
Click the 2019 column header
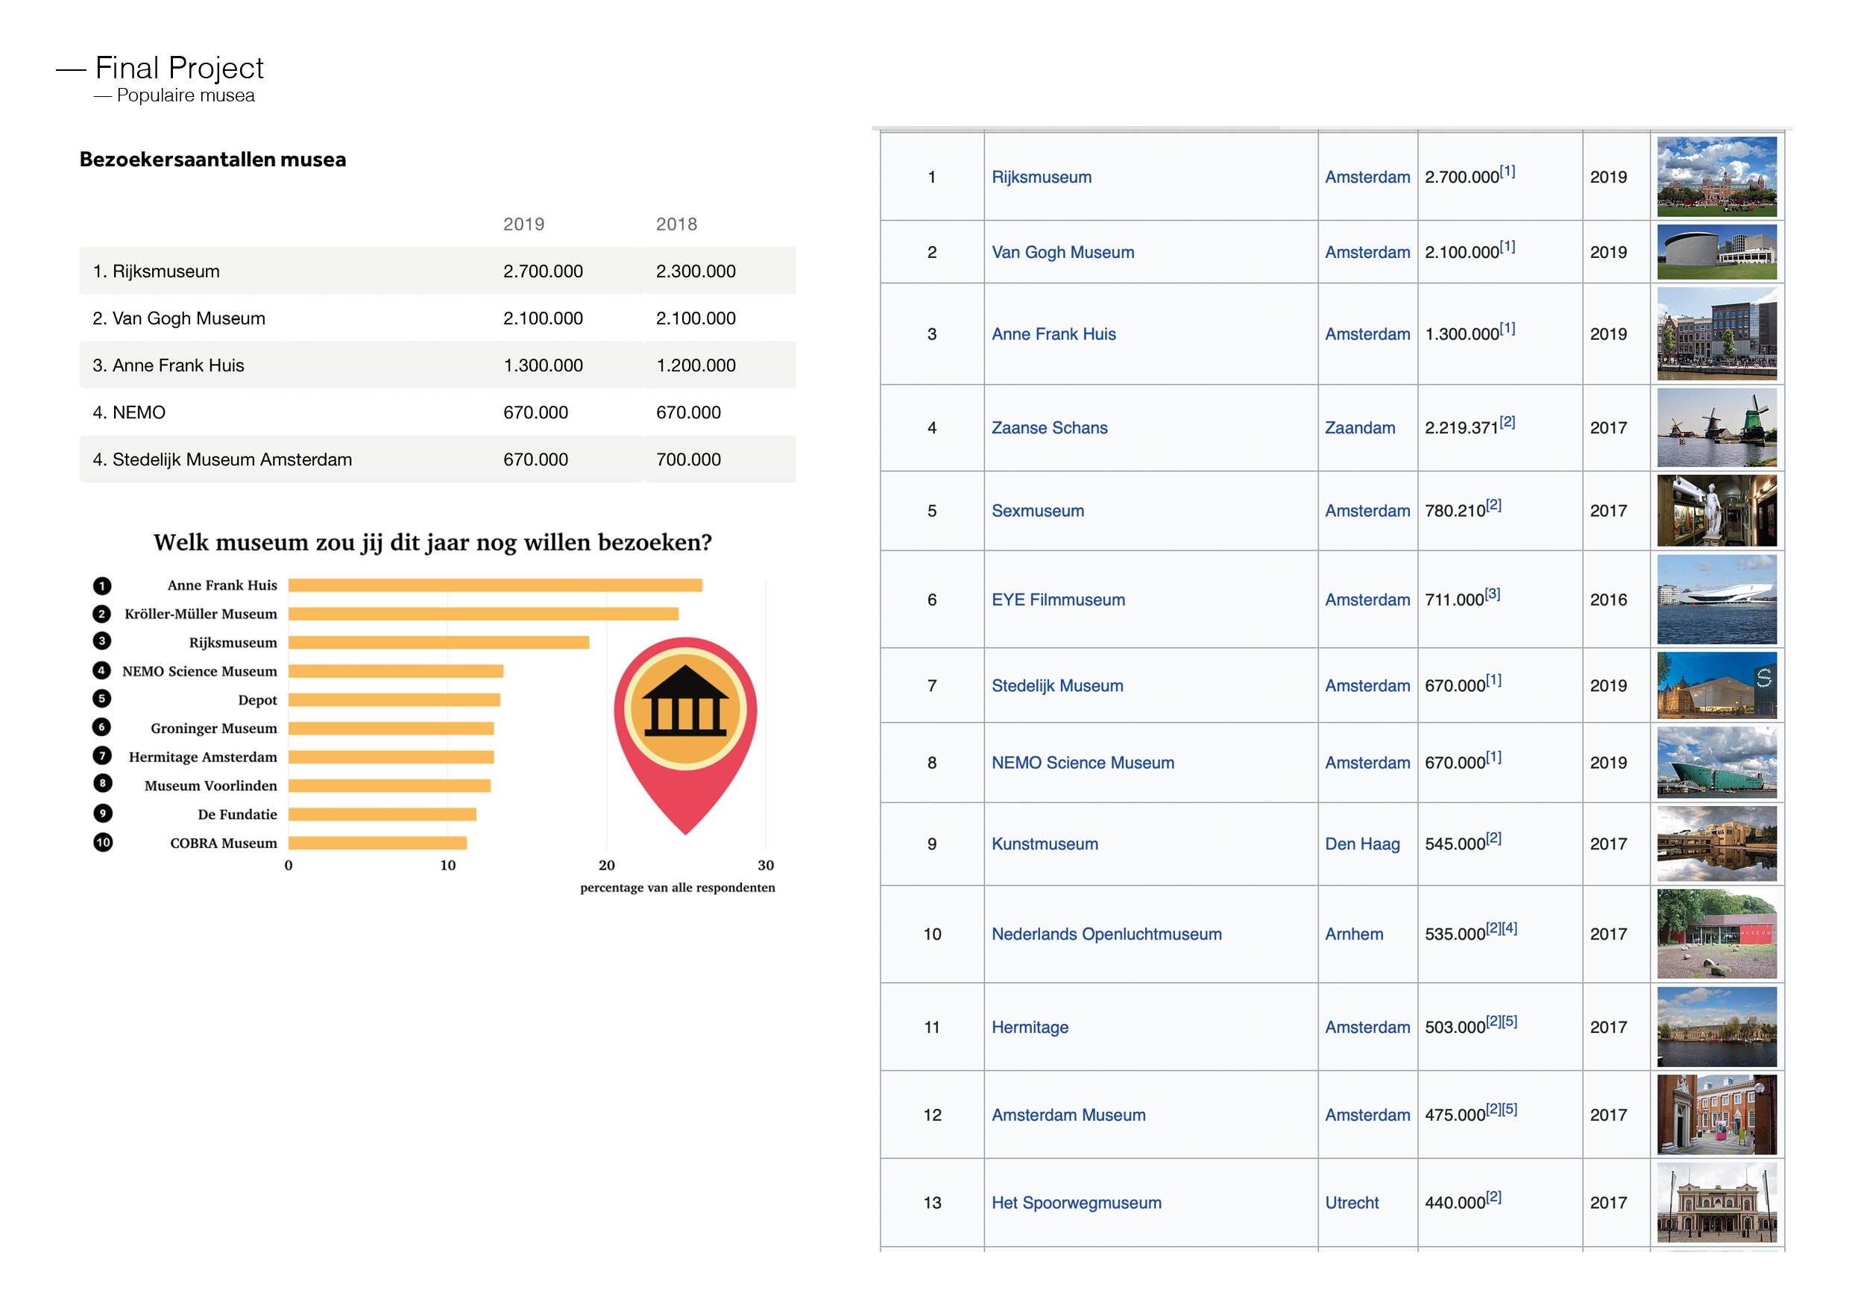(523, 224)
